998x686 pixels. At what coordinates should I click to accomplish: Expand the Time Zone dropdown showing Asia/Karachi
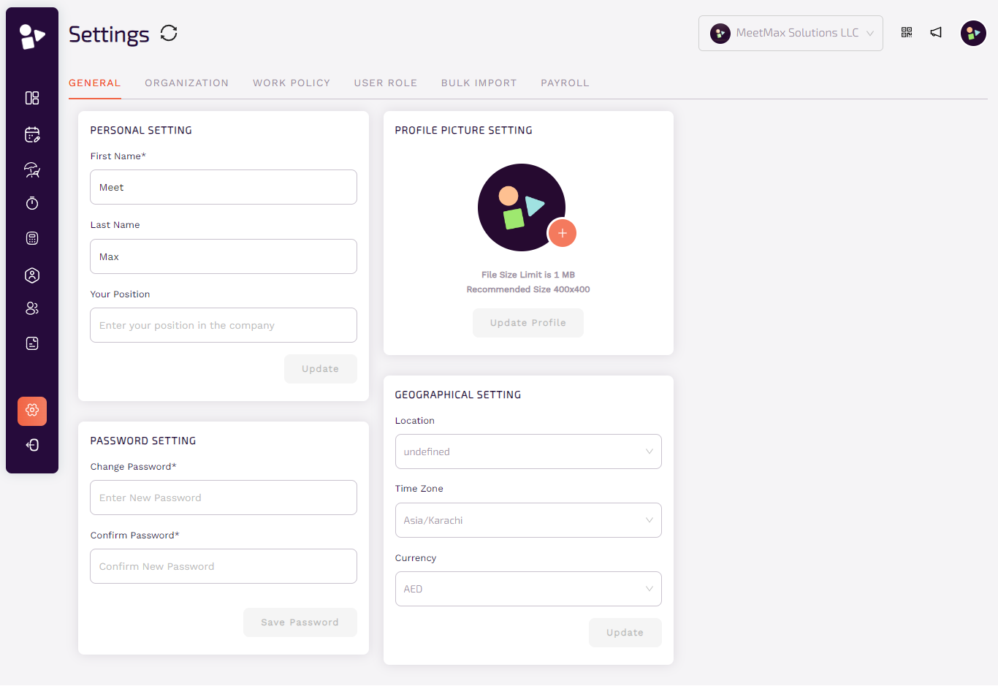coord(527,520)
